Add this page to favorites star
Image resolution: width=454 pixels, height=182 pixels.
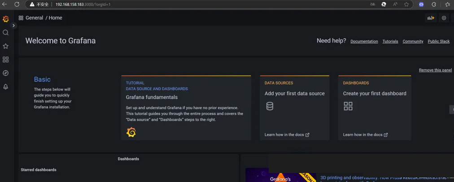(406, 4)
